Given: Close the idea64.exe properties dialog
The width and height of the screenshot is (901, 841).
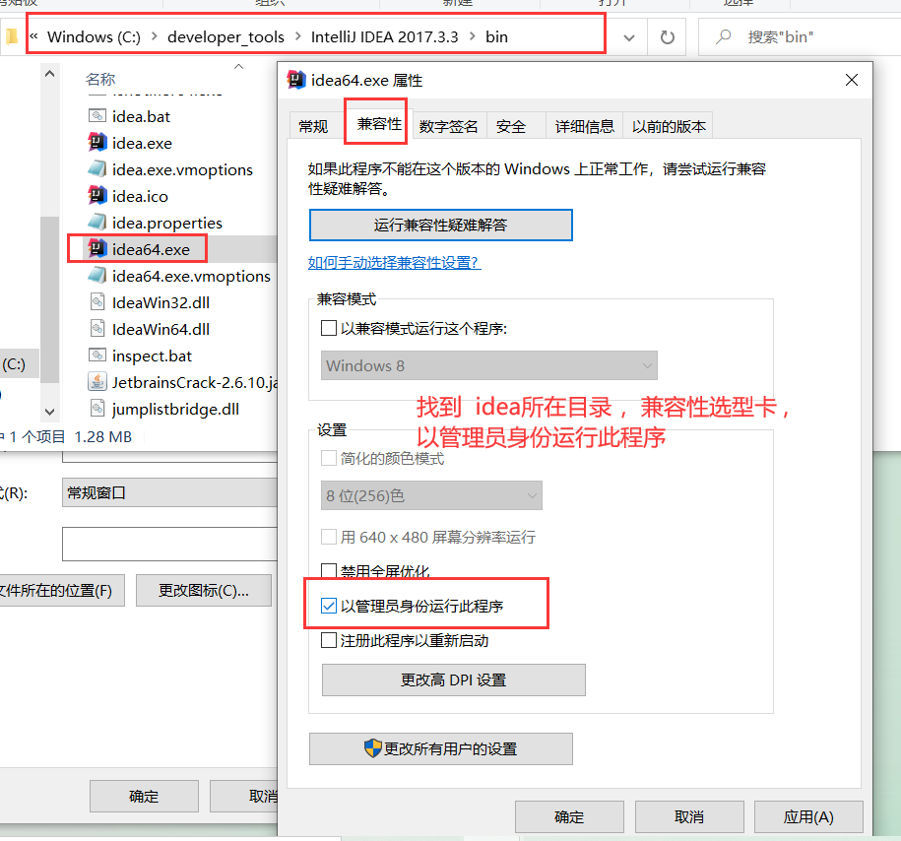Looking at the screenshot, I should (852, 80).
